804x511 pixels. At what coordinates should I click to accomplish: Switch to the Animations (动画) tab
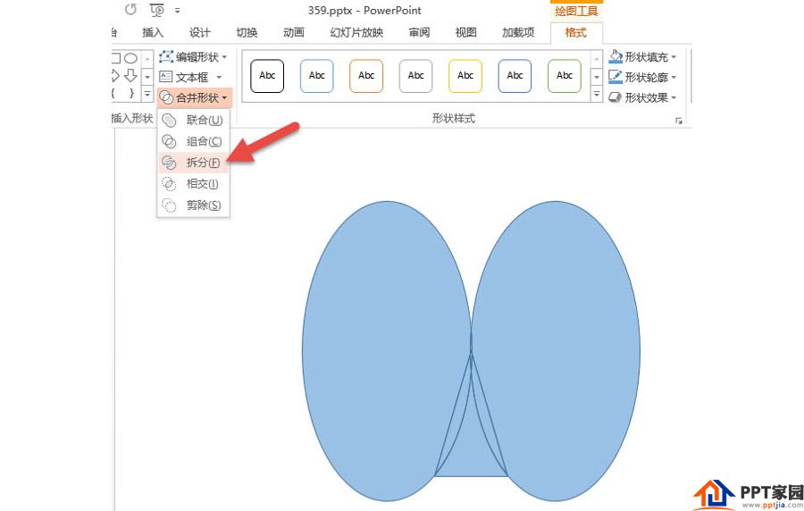click(294, 33)
